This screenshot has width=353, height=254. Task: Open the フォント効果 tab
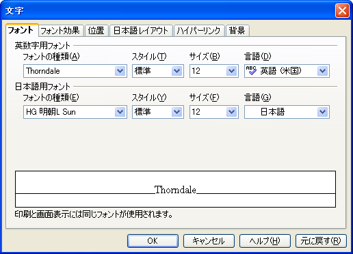pos(60,31)
